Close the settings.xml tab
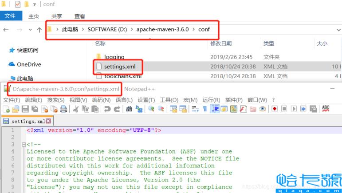 (x=48, y=121)
